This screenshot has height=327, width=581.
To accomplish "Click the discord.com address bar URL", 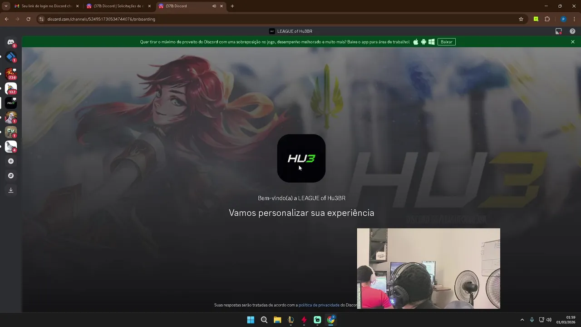I will (x=101, y=19).
